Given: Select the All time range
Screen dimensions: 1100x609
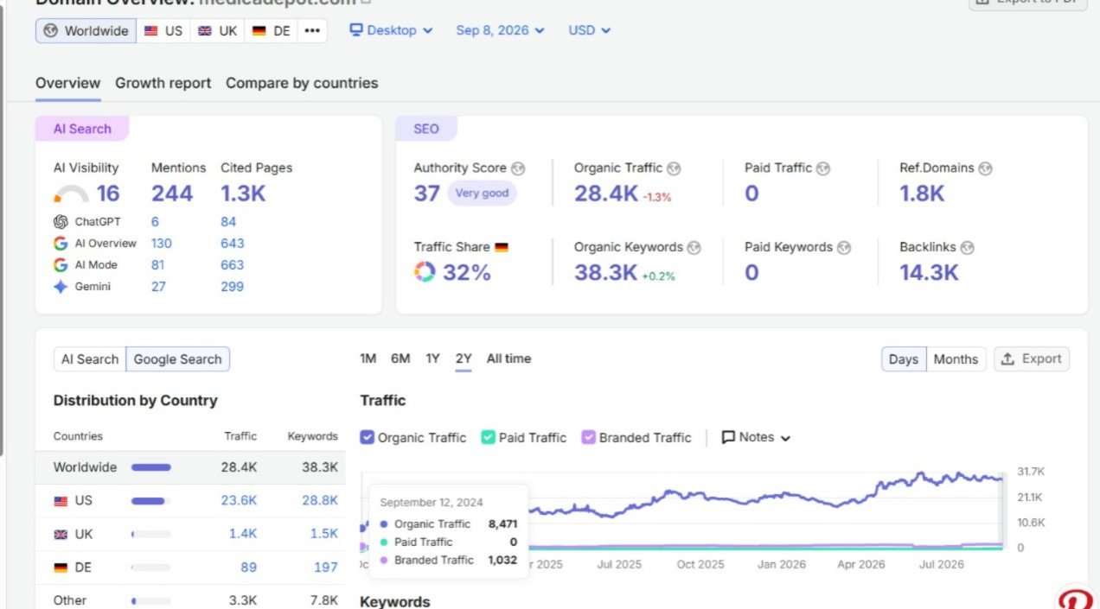Looking at the screenshot, I should 508,358.
